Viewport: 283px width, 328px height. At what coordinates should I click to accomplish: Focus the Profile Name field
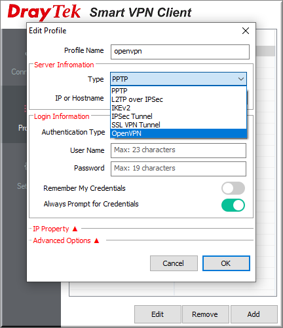point(180,52)
